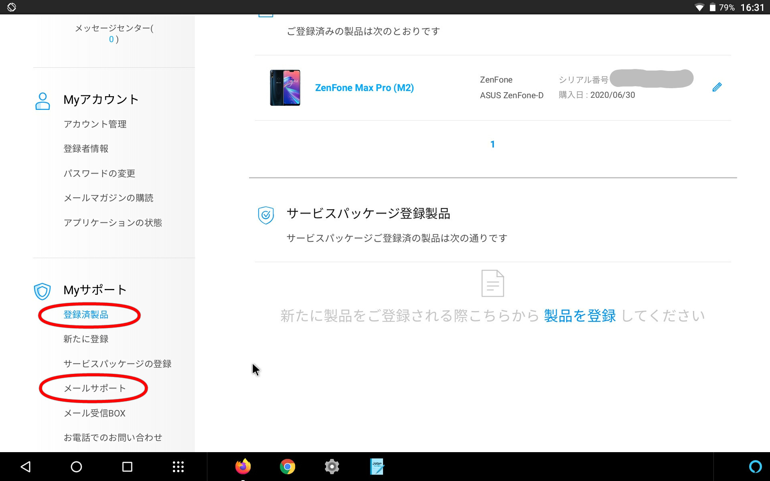Tap the Wi-Fi status icon
This screenshot has height=481, width=770.
(699, 7)
